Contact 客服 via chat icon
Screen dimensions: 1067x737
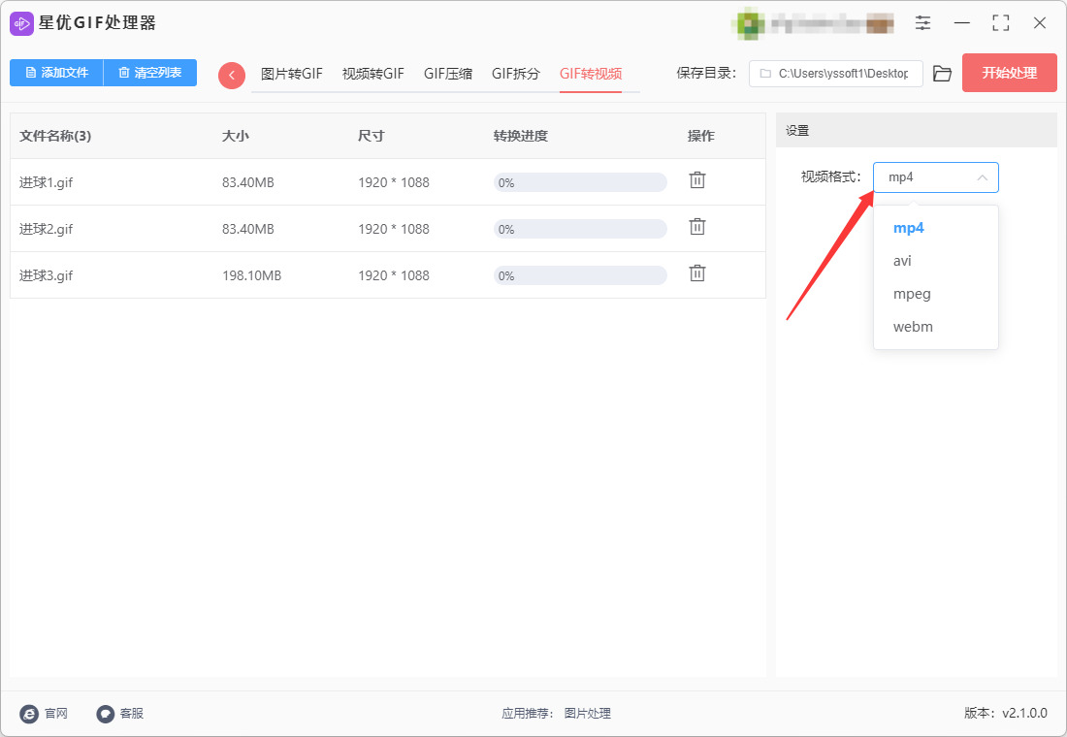click(x=106, y=713)
